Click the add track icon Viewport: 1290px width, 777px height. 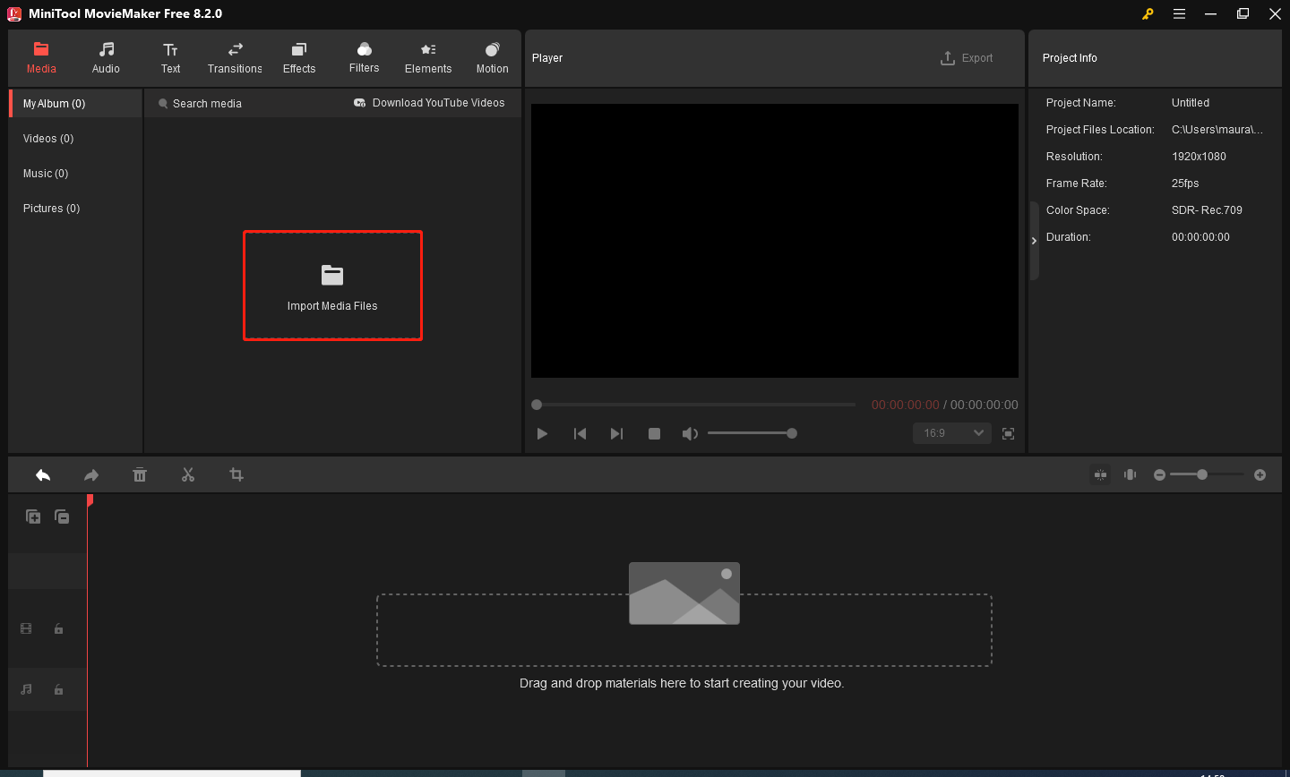(x=33, y=517)
